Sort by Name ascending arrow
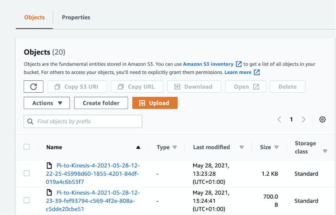The height and width of the screenshot is (215, 336). [x=138, y=148]
